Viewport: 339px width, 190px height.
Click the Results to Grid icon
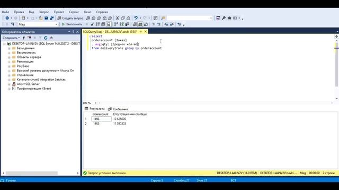tap(140, 24)
